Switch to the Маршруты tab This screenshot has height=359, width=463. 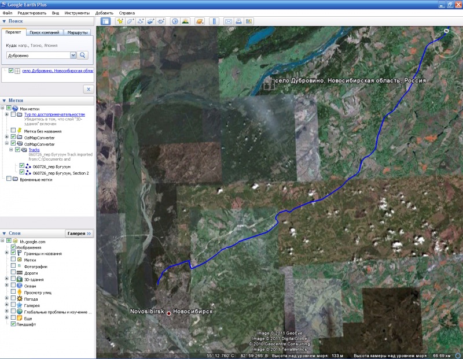(78, 32)
